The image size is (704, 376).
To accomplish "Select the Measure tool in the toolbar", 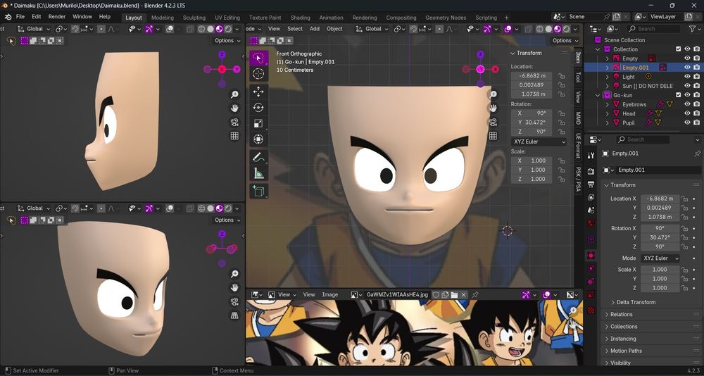I will [258, 173].
